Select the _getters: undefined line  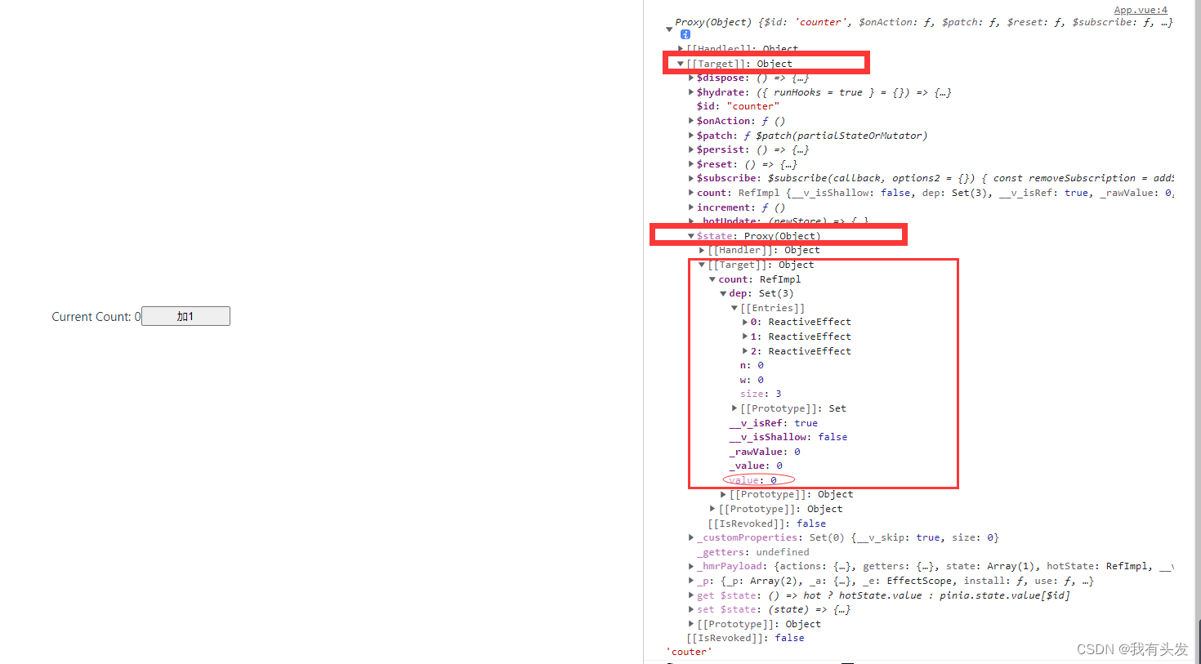(x=753, y=552)
